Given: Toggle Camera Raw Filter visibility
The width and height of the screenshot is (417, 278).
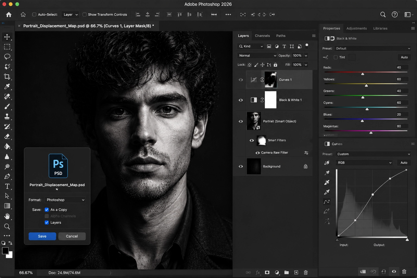Looking at the screenshot, I should pos(257,153).
